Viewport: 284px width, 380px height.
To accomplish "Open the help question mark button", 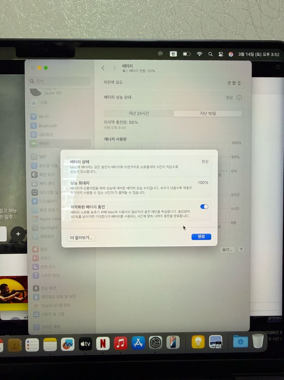I will (x=241, y=250).
